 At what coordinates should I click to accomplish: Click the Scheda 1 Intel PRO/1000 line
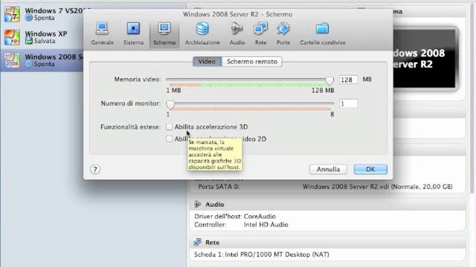tap(262, 254)
